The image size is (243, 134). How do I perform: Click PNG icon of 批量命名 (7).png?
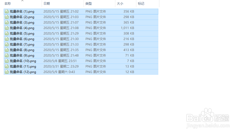[7, 44]
